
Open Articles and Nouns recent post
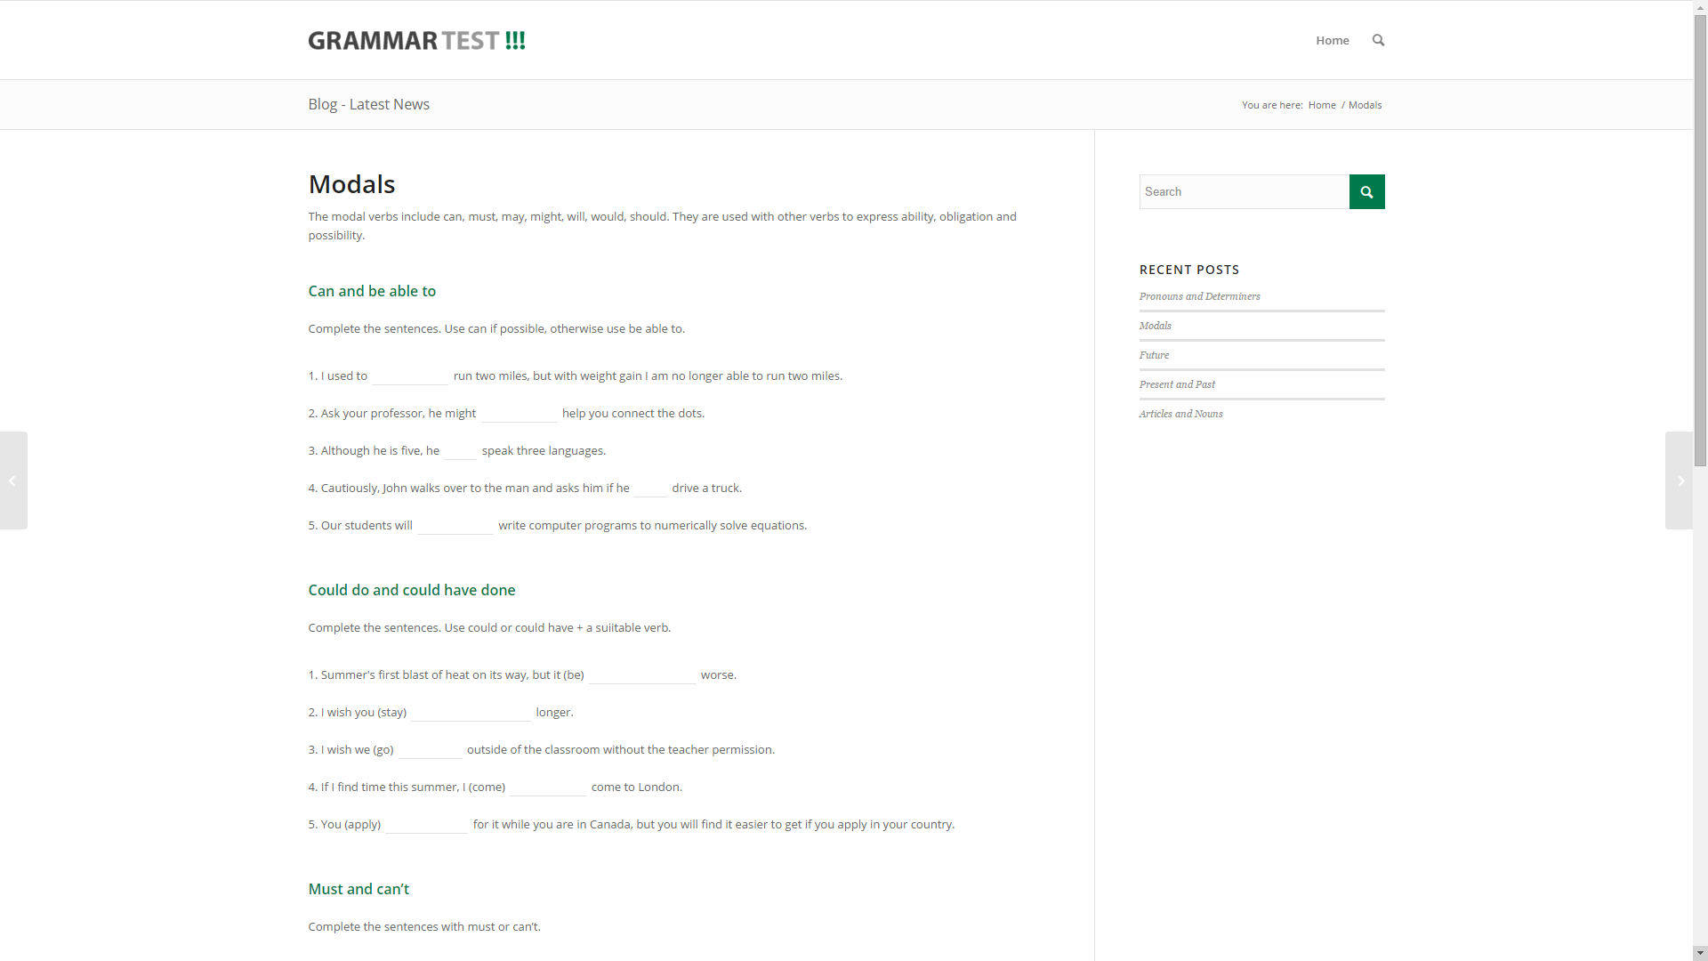(1180, 414)
